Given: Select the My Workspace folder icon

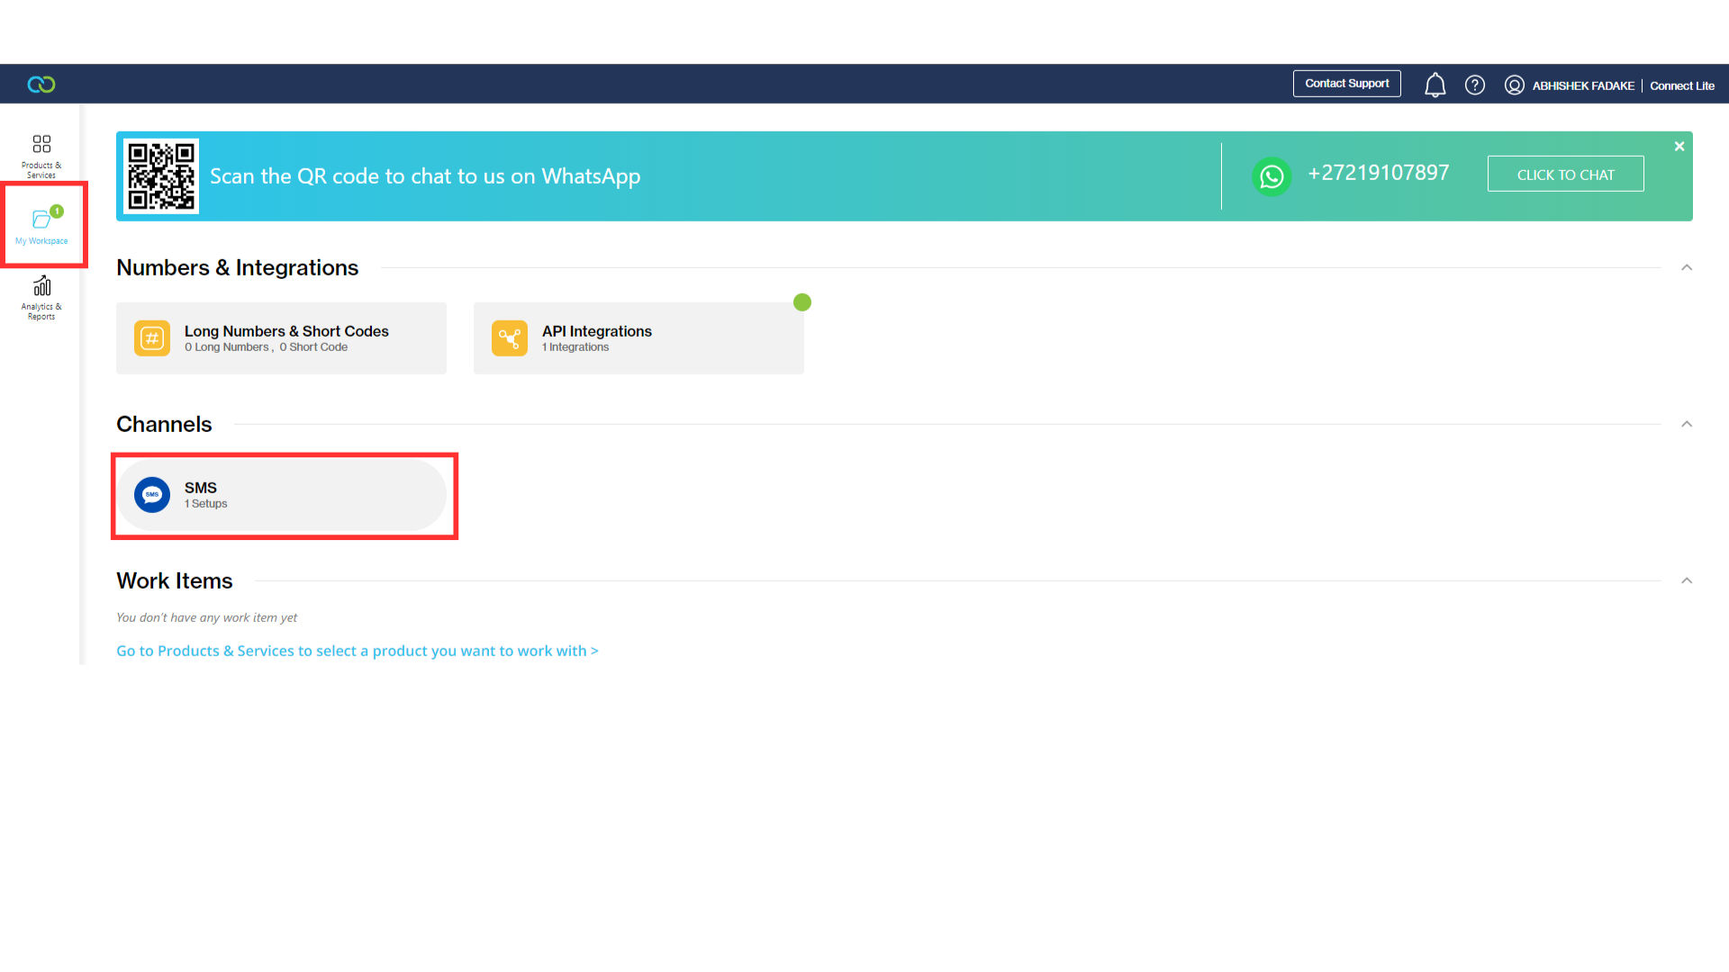Looking at the screenshot, I should tap(41, 219).
